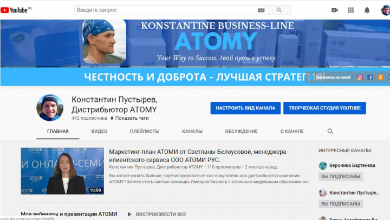Click НАСТРОИТЬ ВИД КАНАЛА button
The height and width of the screenshot is (220, 390).
tap(245, 108)
